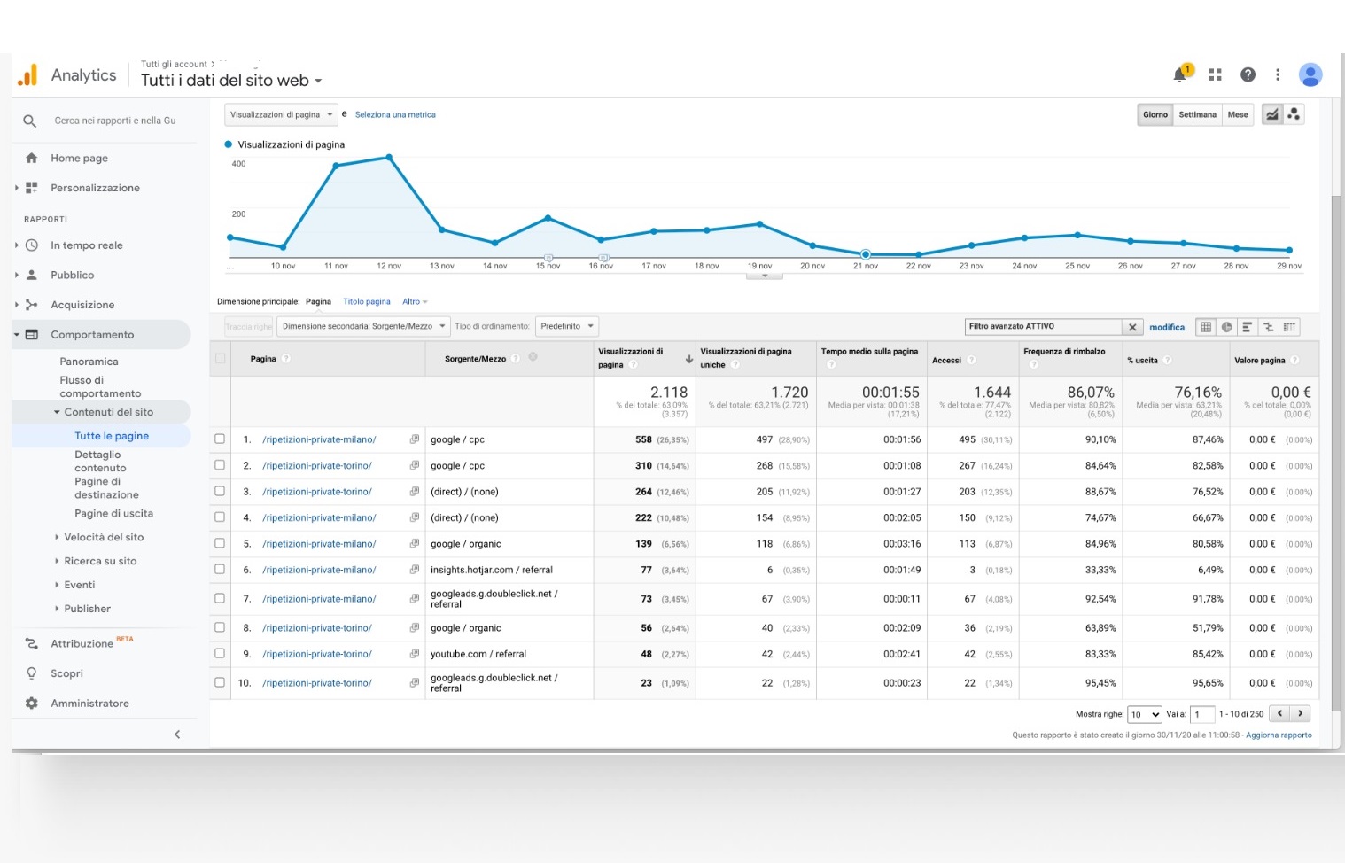
Task: Toggle the select-all checkbox in table header
Action: (x=220, y=359)
